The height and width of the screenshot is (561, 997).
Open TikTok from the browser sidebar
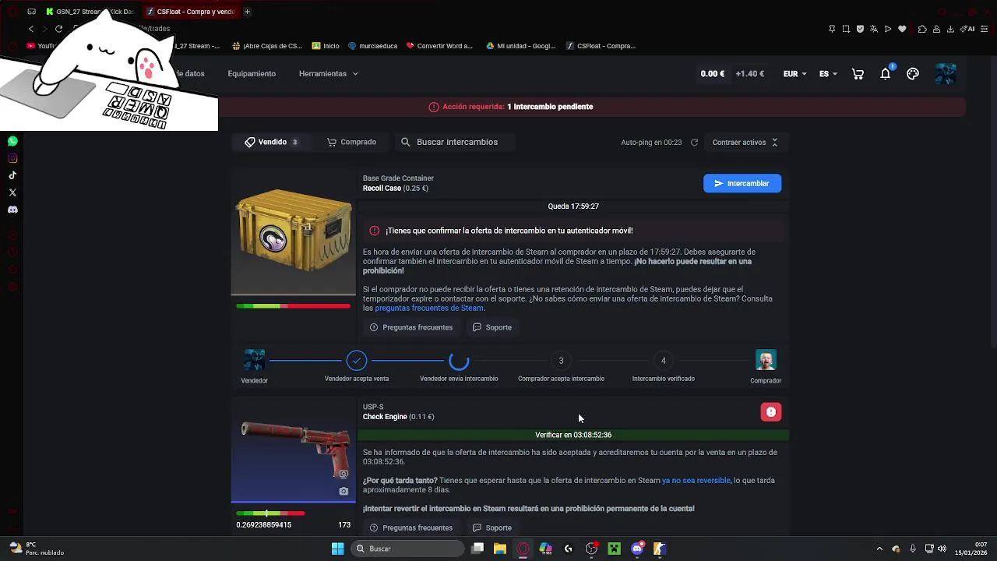pos(12,175)
